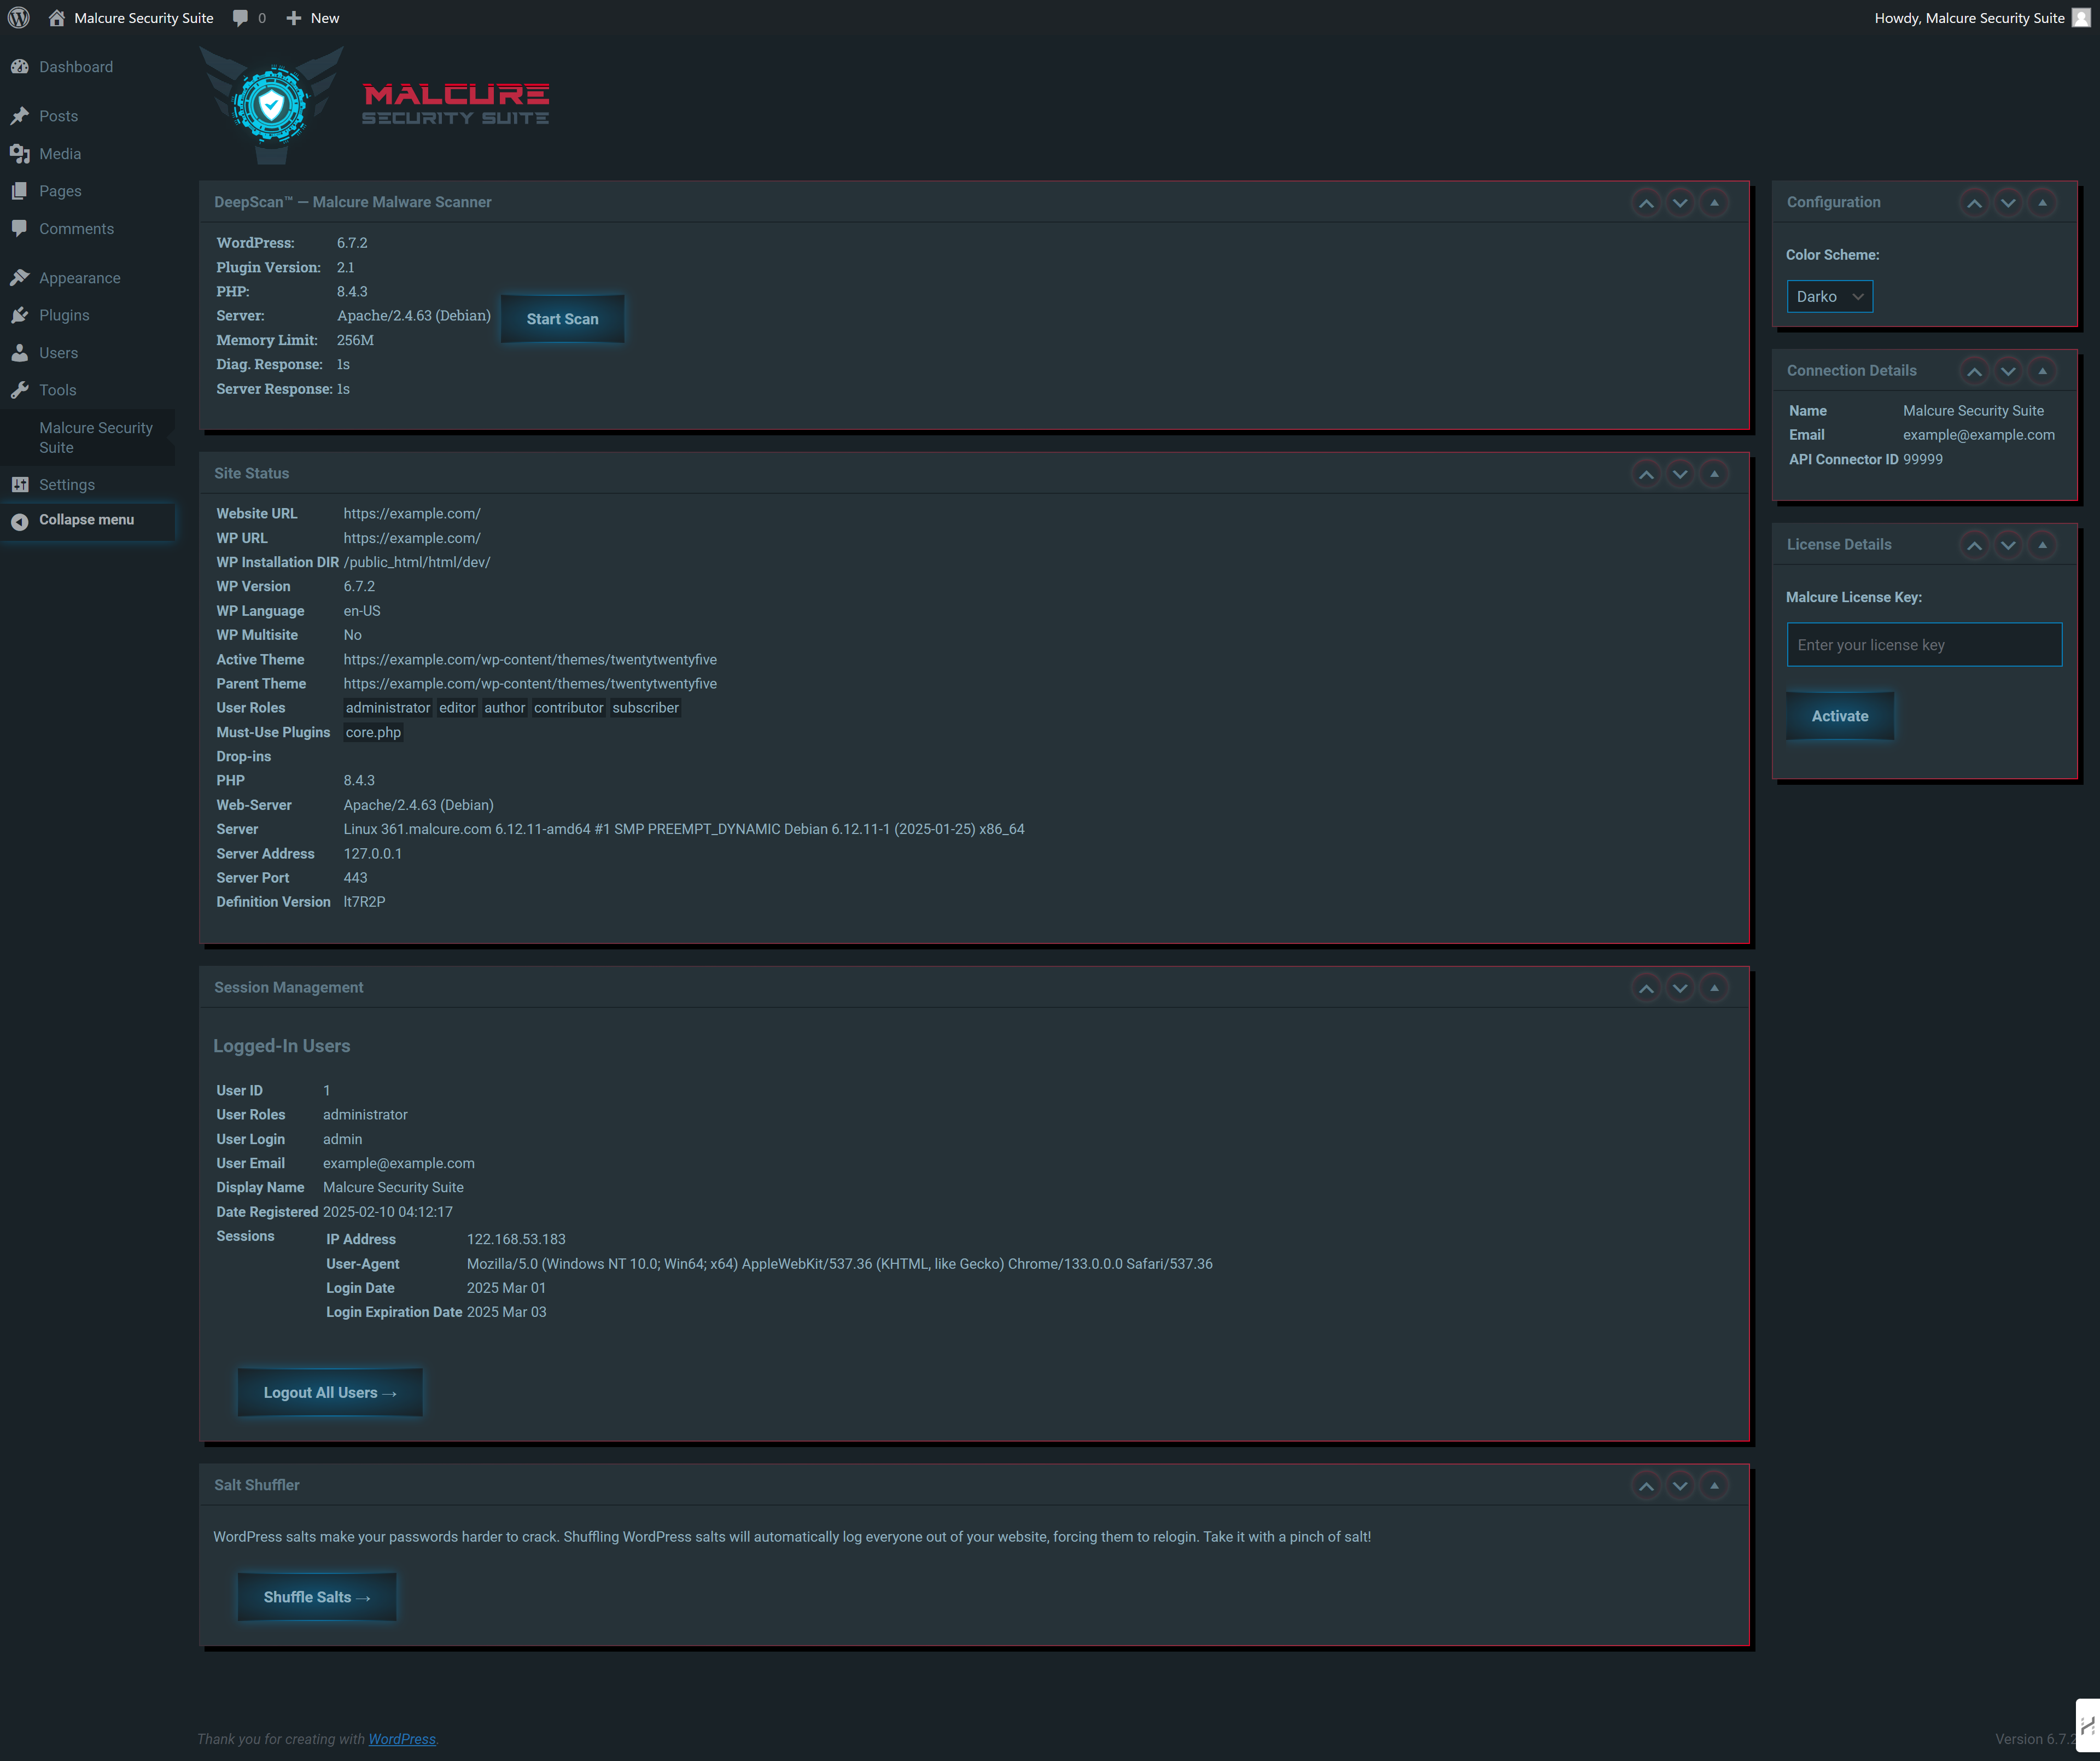Click the WordPress logo icon
This screenshot has width=2100, height=1761.
pos(19,18)
